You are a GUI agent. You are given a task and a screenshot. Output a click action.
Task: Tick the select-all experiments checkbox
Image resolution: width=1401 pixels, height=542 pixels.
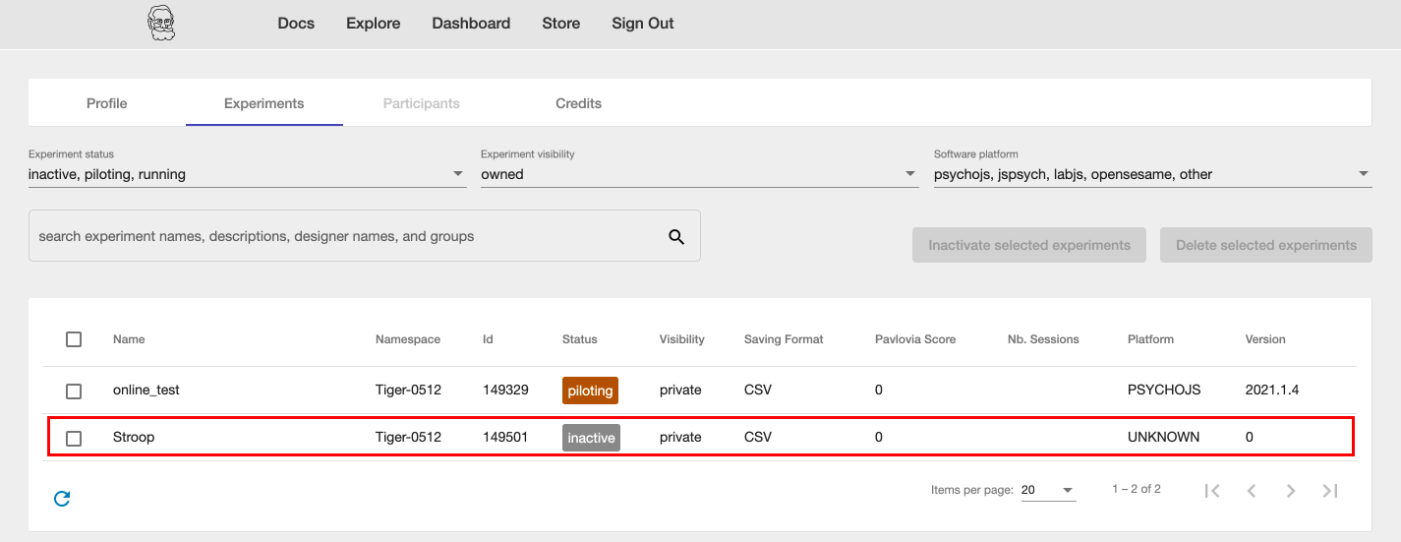pos(74,339)
